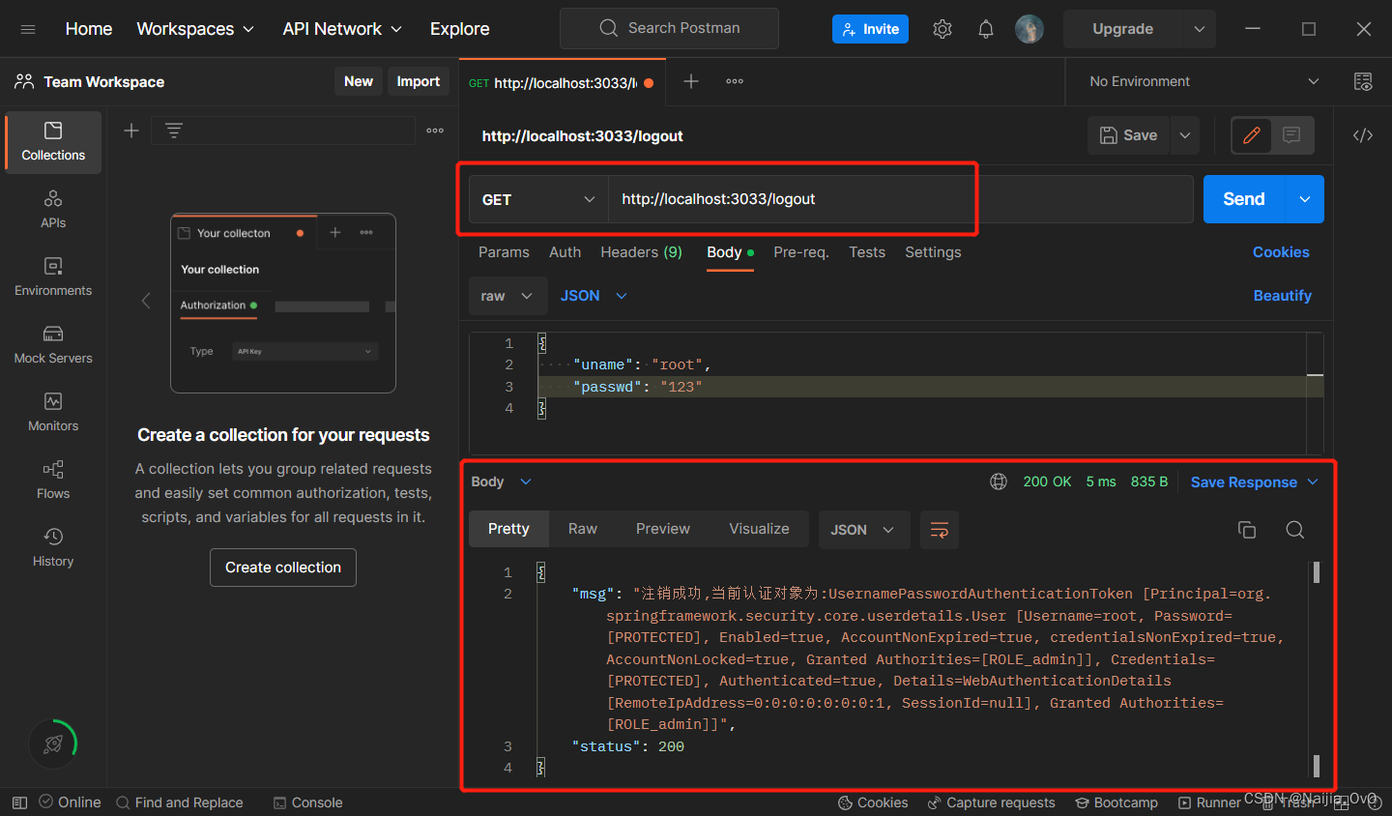
Task: Switch response view to Raw
Action: [x=583, y=529]
